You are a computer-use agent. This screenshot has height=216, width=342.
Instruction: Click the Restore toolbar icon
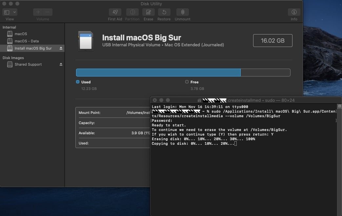[x=164, y=12]
